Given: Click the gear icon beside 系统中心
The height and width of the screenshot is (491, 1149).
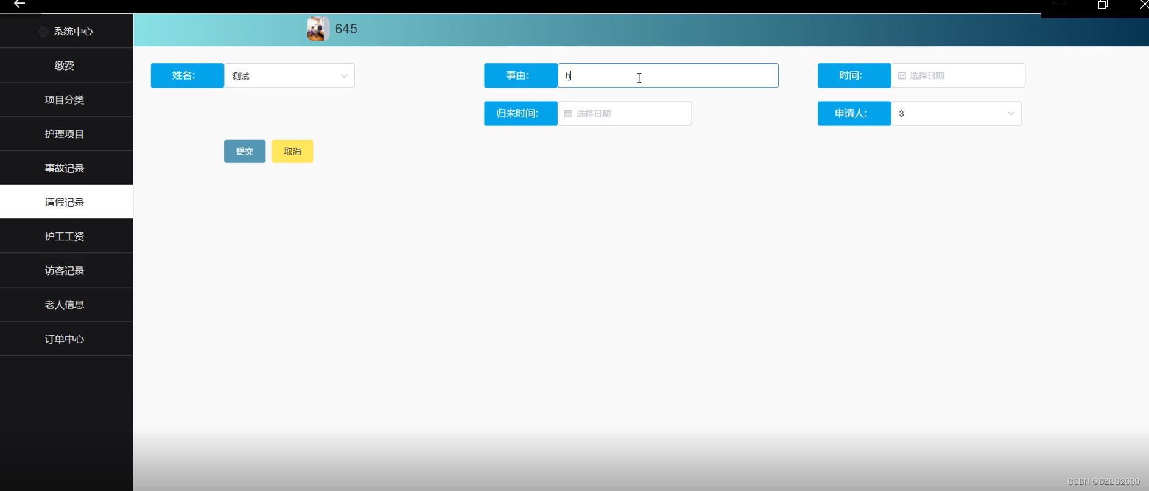Looking at the screenshot, I should pyautogui.click(x=43, y=32).
